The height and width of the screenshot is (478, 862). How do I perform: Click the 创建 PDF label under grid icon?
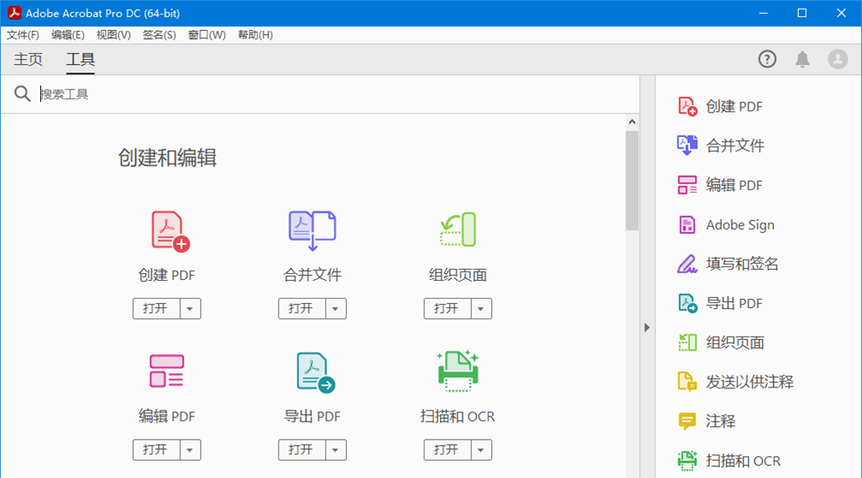pos(167,275)
